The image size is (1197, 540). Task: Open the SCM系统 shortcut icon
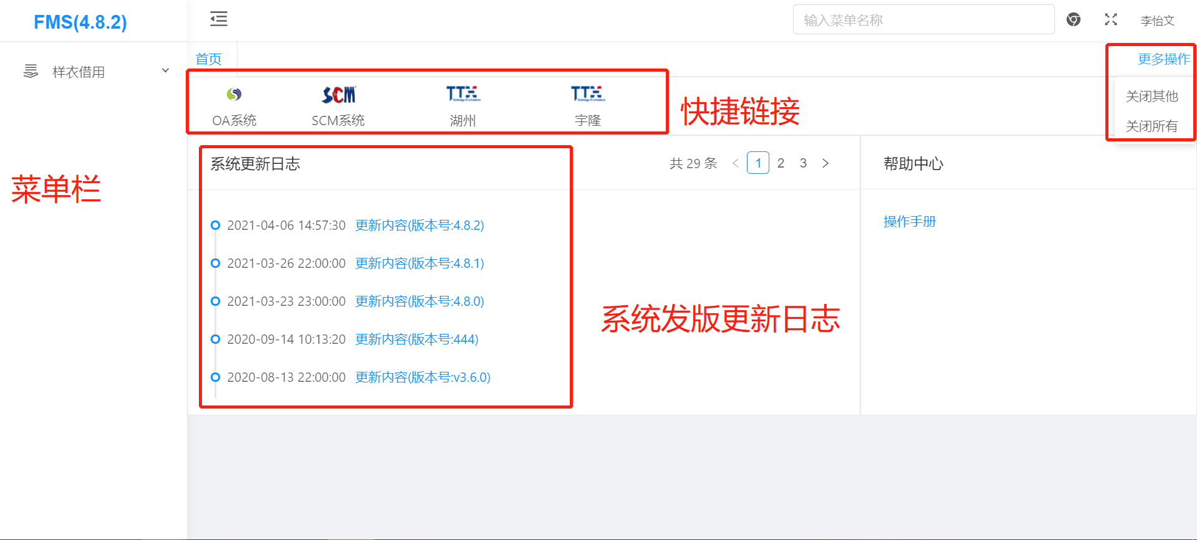339,95
